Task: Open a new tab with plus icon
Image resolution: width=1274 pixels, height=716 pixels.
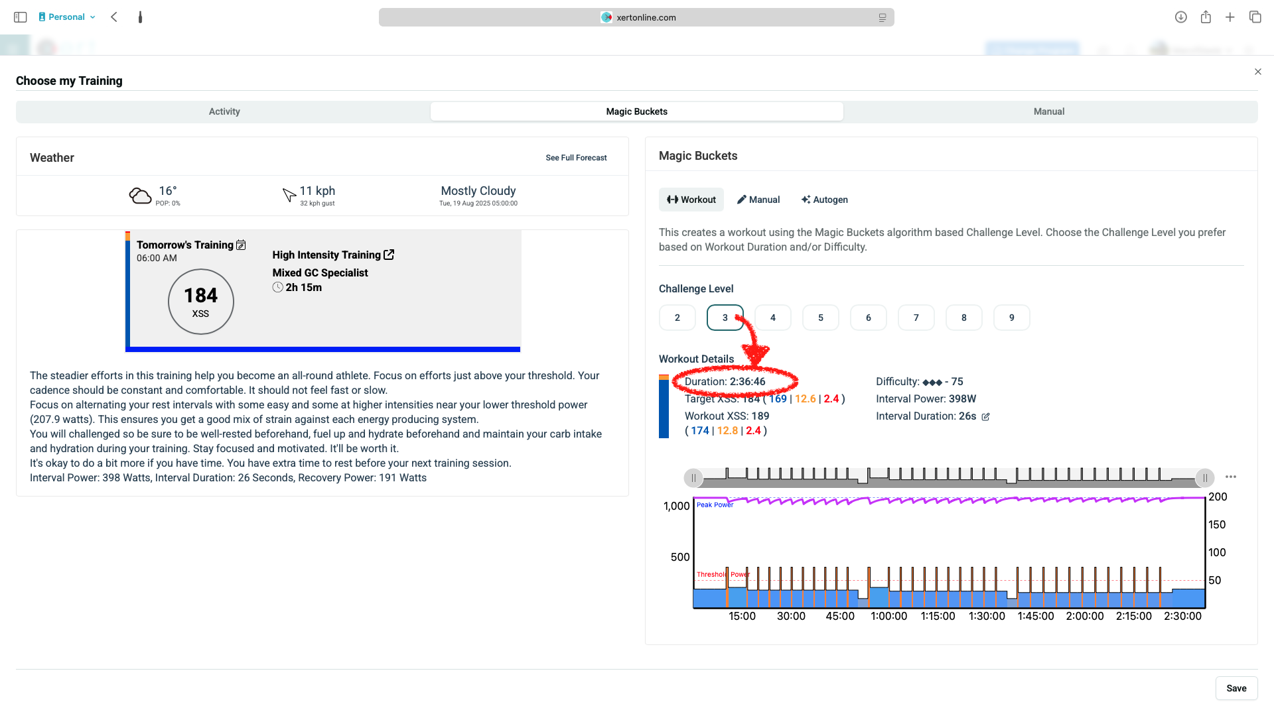Action: [1230, 17]
